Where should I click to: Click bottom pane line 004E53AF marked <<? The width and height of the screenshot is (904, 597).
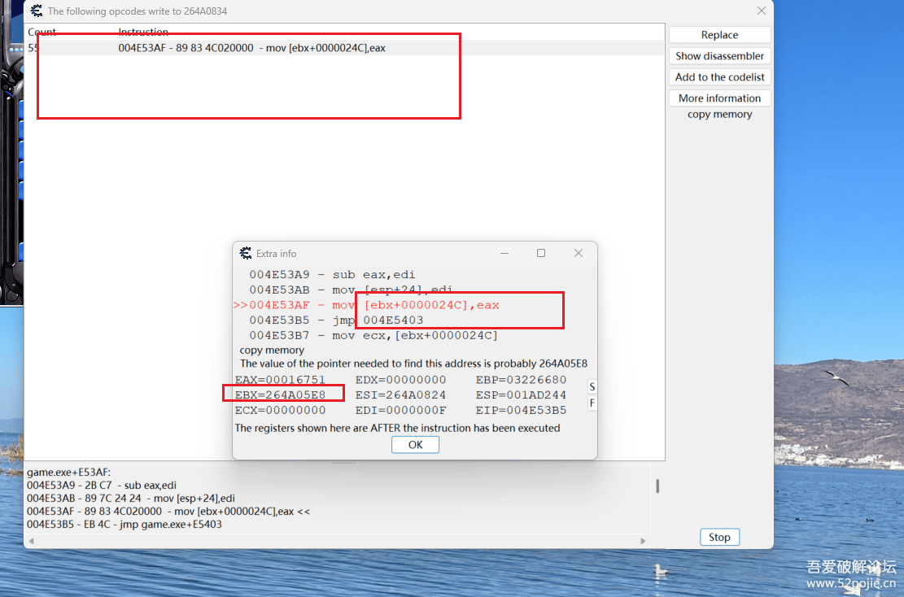coord(168,511)
